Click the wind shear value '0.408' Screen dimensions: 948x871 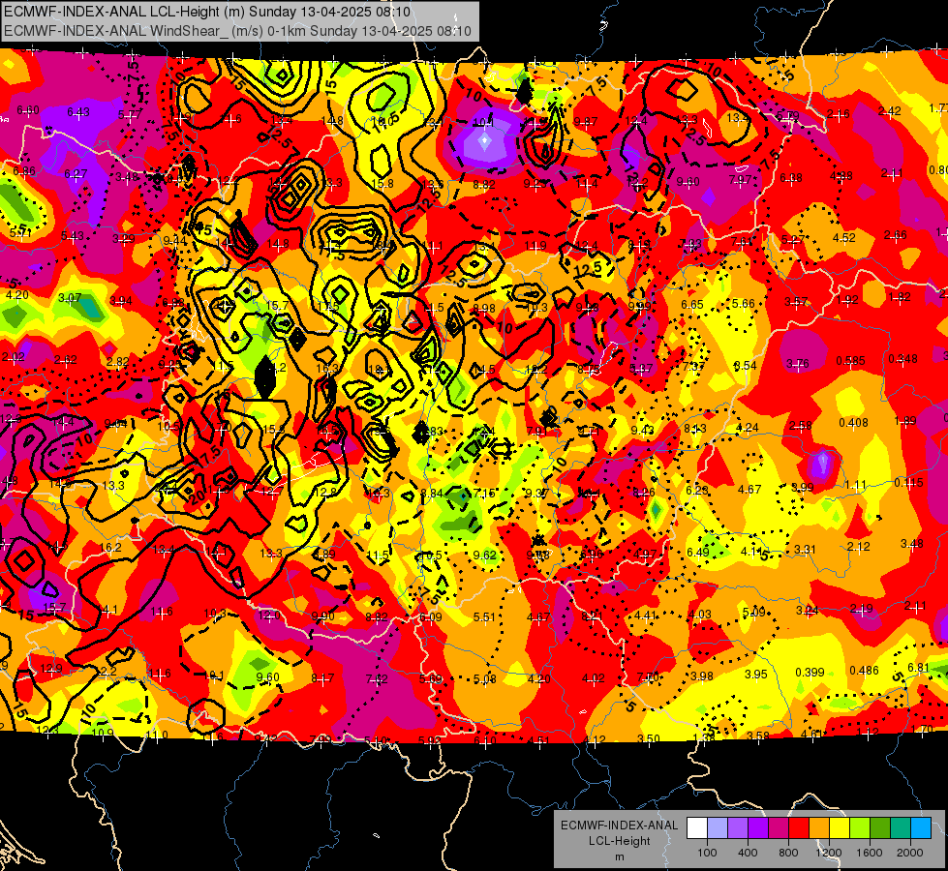[854, 423]
